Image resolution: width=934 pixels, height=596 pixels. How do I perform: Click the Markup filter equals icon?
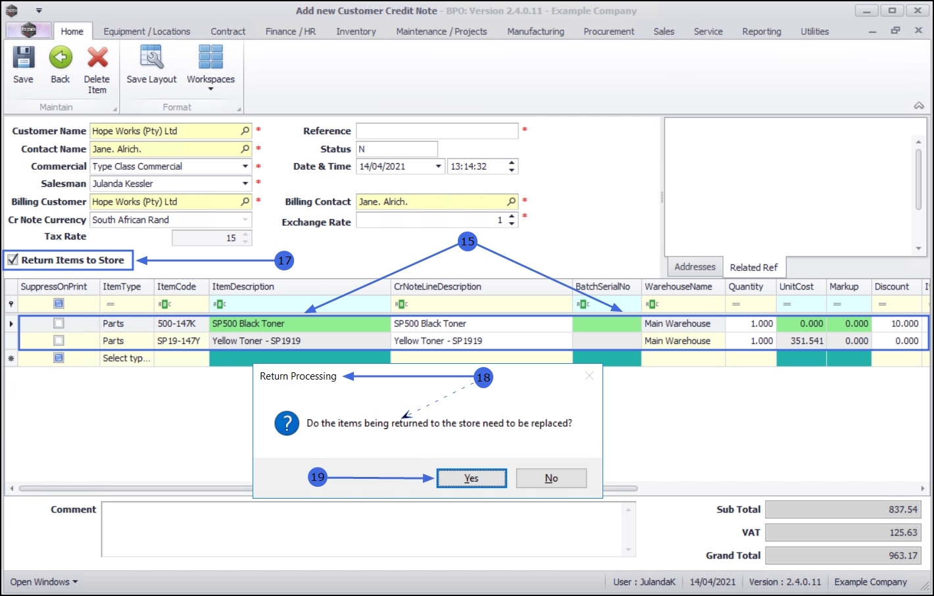pyautogui.click(x=837, y=304)
